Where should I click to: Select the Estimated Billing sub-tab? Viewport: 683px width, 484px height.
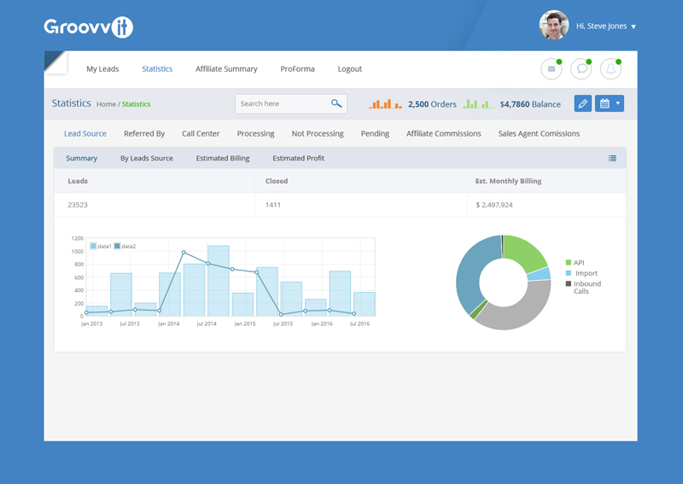click(223, 158)
